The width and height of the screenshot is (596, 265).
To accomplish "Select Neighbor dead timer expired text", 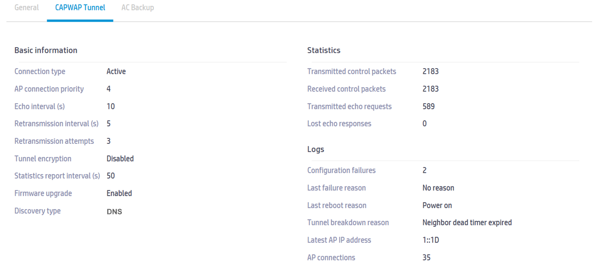I will pyautogui.click(x=467, y=223).
